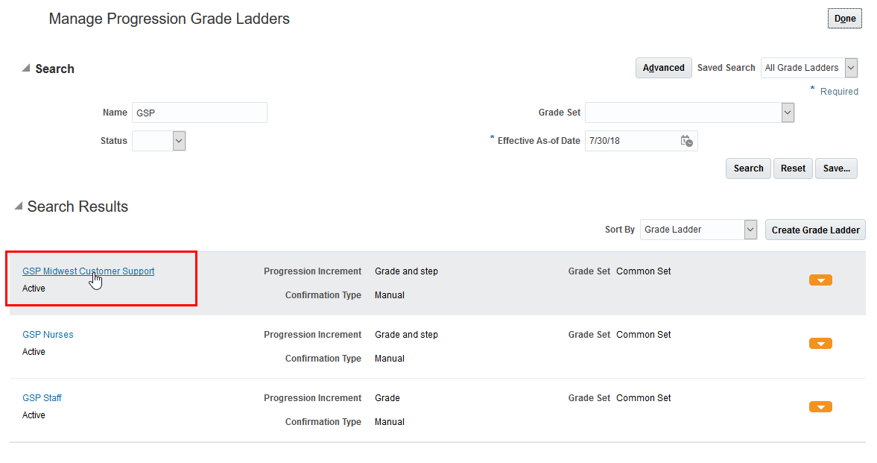Collapse the Search Results section
Screen dimensions: 877x463
[x=19, y=207]
